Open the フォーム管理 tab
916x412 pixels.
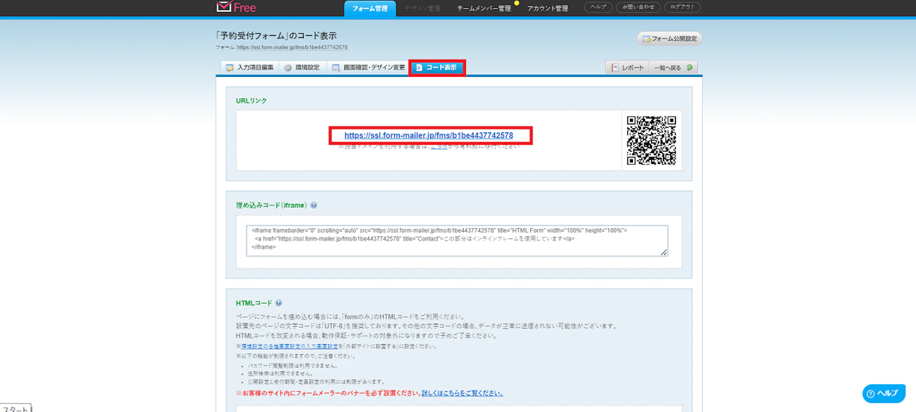coord(369,8)
